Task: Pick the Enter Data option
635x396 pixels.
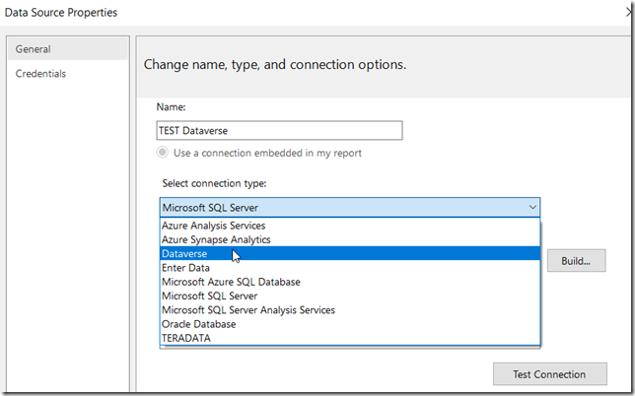Action: (x=350, y=268)
